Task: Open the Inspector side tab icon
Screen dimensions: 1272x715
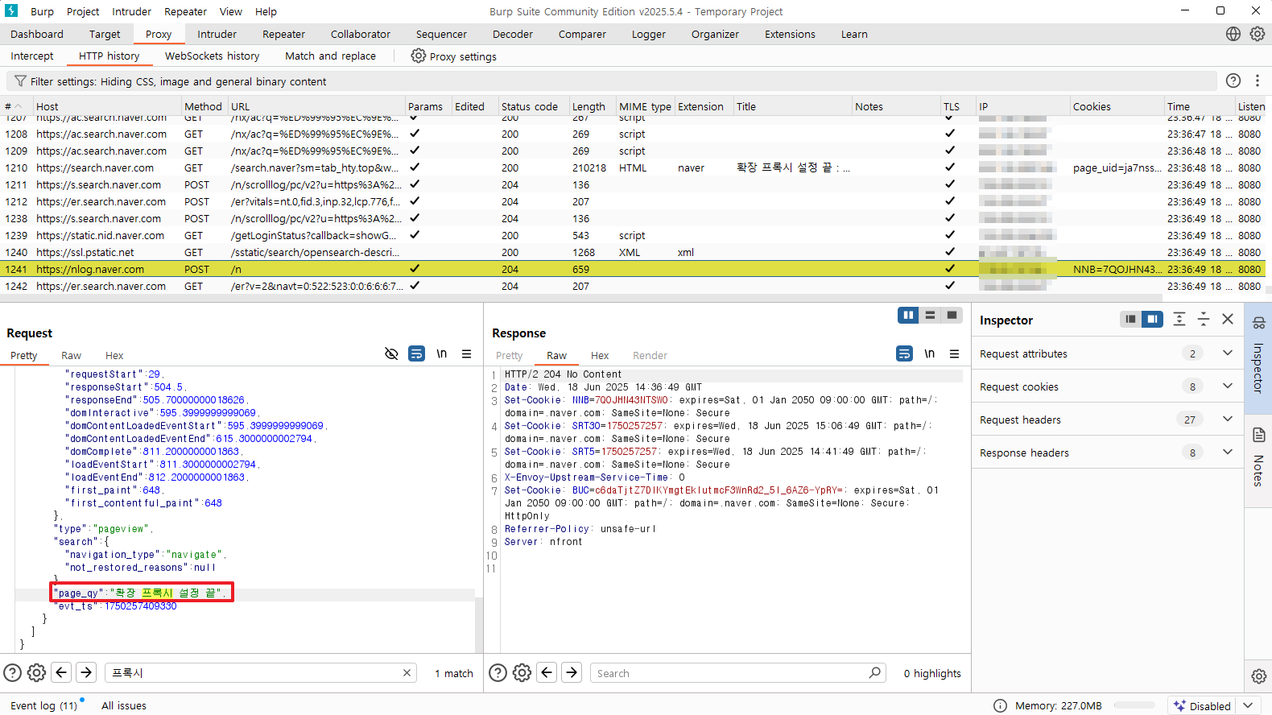Action: [1259, 323]
